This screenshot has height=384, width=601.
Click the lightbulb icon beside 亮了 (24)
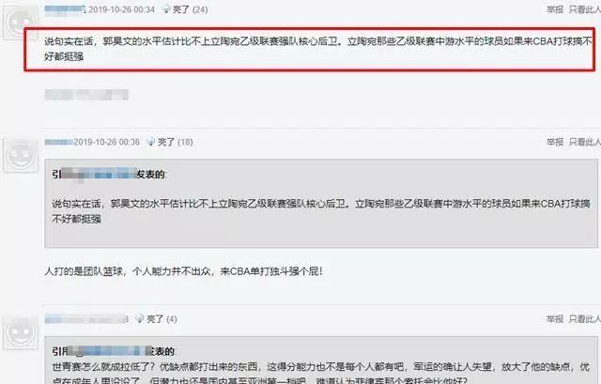(x=166, y=9)
